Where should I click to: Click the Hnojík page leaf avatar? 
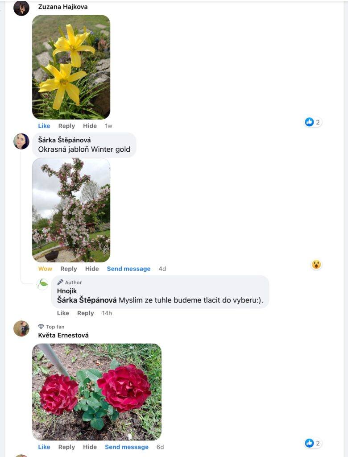[x=43, y=284]
